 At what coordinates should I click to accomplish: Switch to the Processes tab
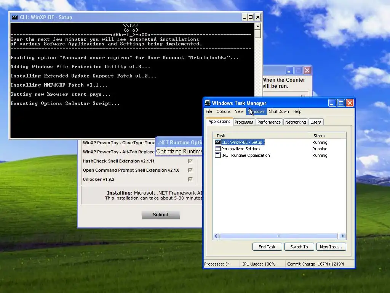pos(244,122)
